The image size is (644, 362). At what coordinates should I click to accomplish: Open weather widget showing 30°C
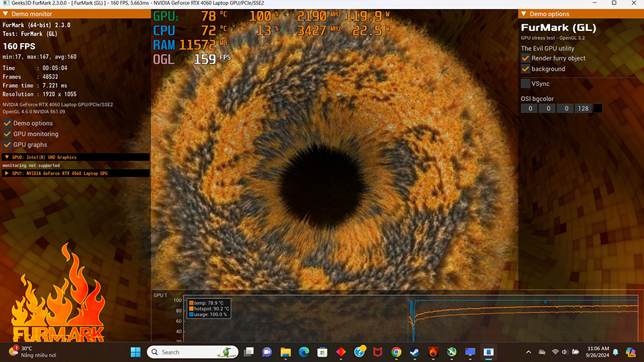32,352
